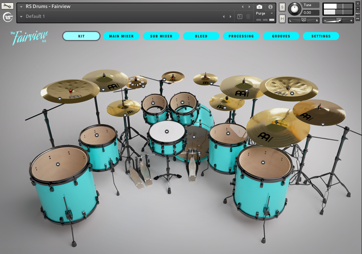
Task: Mute the instrument with the M button
Action: (x=282, y=19)
